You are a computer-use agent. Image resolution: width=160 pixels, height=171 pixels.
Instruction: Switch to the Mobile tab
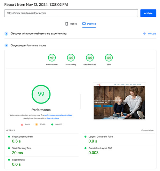(71, 24)
